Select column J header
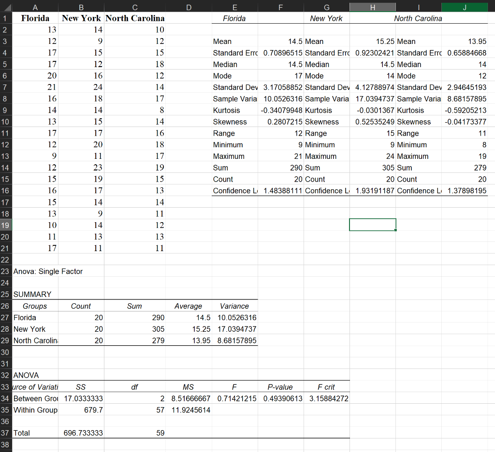The width and height of the screenshot is (495, 452). (465, 7)
